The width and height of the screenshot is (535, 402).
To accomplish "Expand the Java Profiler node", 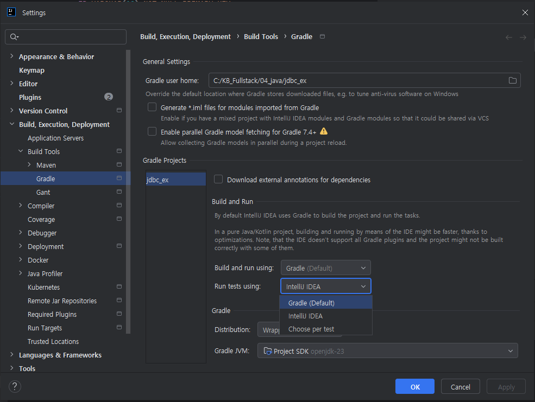I will (21, 273).
